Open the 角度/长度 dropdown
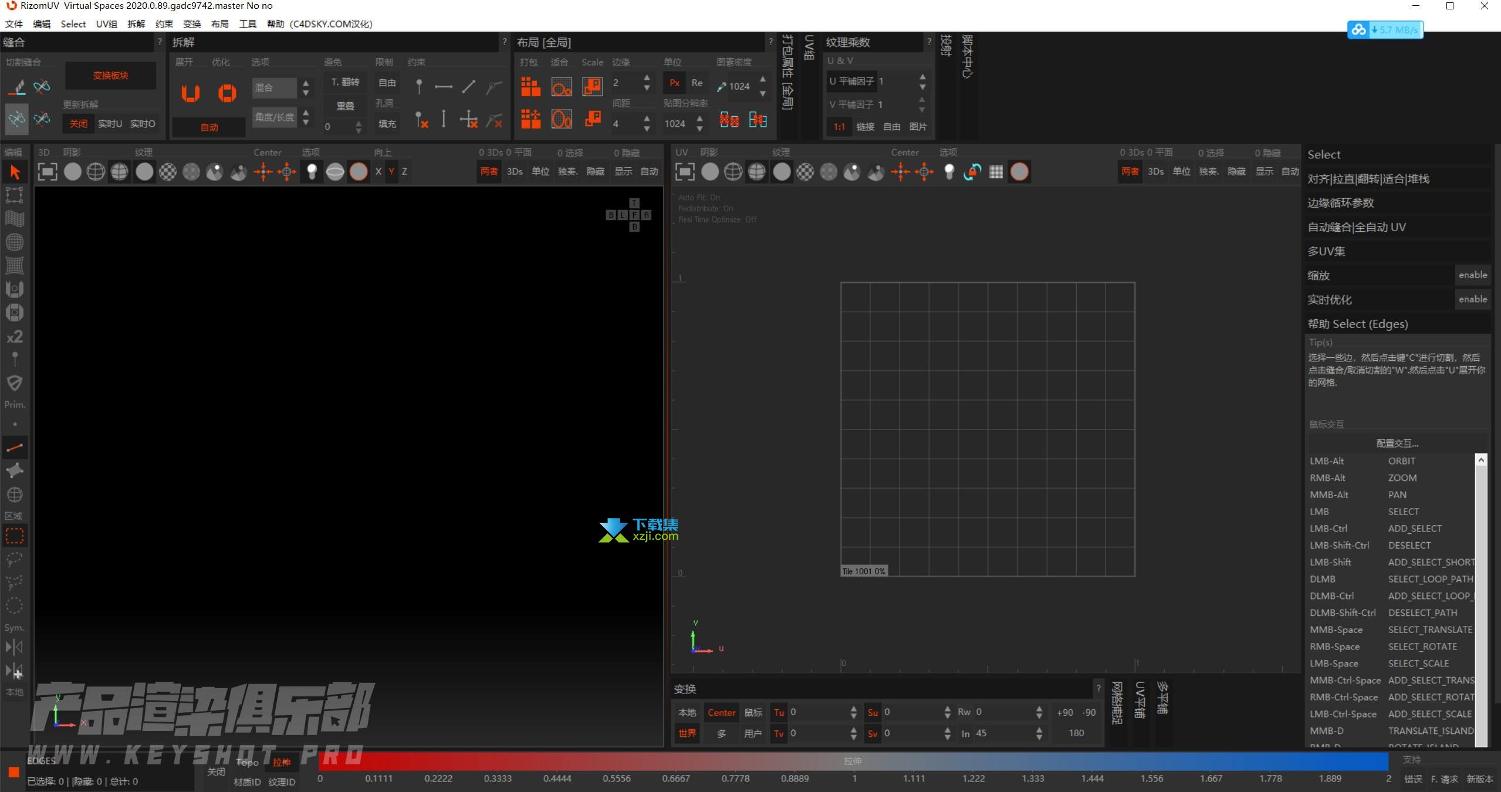This screenshot has height=792, width=1501. pos(275,117)
